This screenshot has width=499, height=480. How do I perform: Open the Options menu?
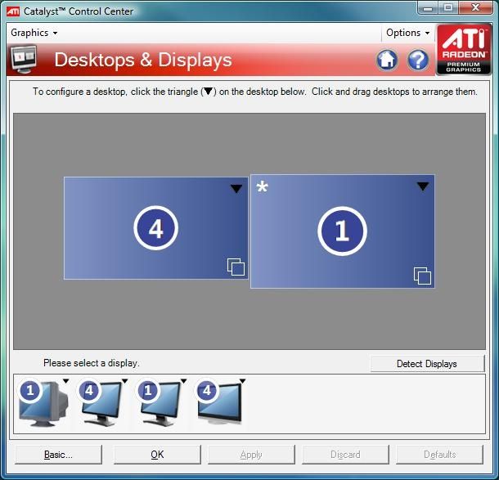tap(407, 33)
